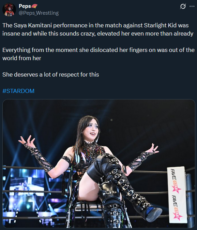Click the line "She deserves a lot of respect"

(x=50, y=75)
